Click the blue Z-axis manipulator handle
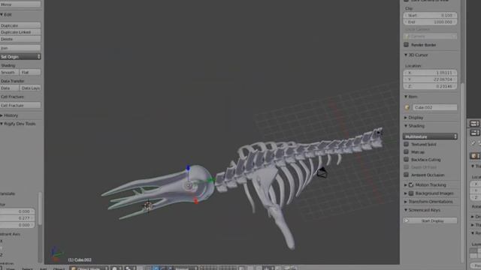Viewport: 481px width, 270px height. coord(188,168)
